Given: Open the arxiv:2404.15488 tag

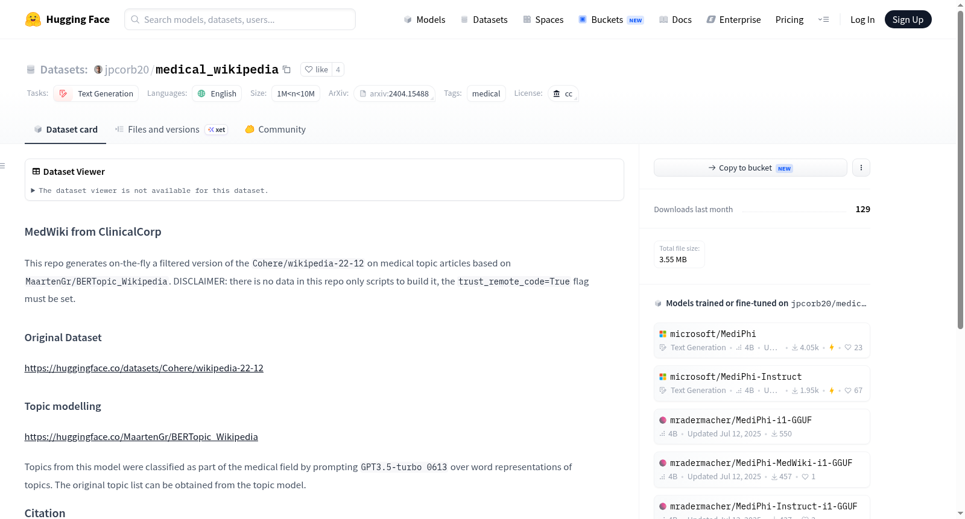Looking at the screenshot, I should [x=394, y=93].
